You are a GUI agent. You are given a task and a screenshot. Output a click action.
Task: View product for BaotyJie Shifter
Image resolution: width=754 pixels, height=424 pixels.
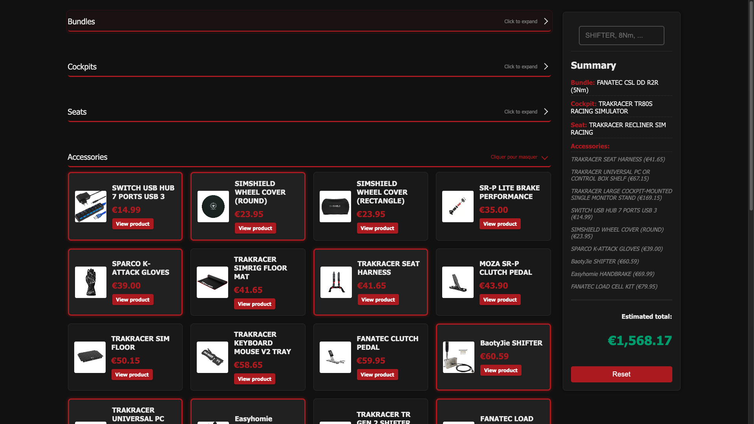pos(501,370)
